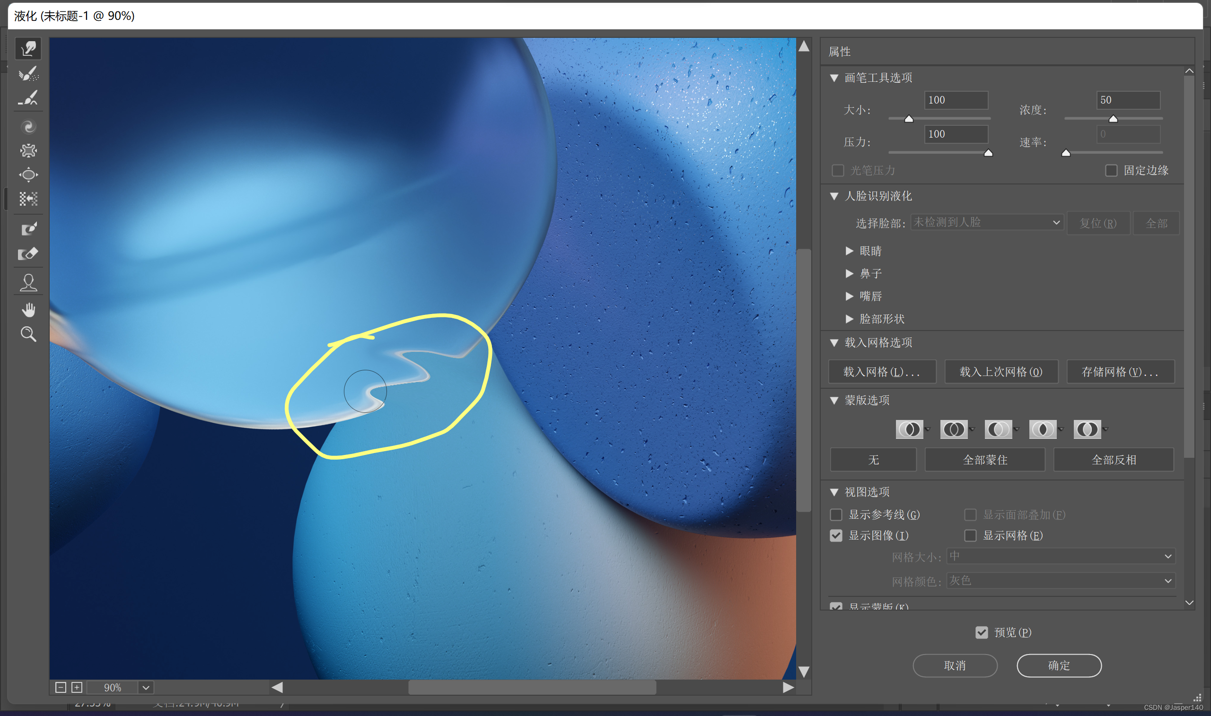Image resolution: width=1211 pixels, height=716 pixels.
Task: Uncheck the 预览(P) checkbox
Action: click(x=982, y=633)
